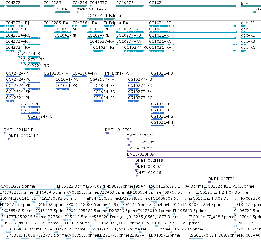Click protein CG1021-PH
This screenshot has height=240, width=261.
162,122
